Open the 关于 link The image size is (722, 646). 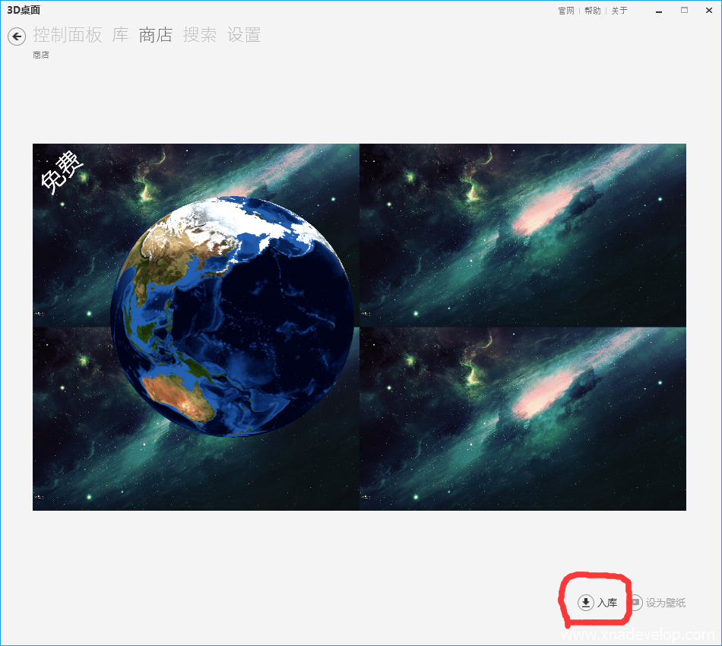pos(619,11)
